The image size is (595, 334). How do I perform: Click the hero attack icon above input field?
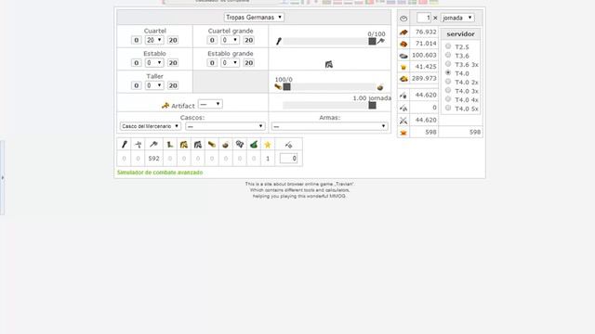click(288, 145)
